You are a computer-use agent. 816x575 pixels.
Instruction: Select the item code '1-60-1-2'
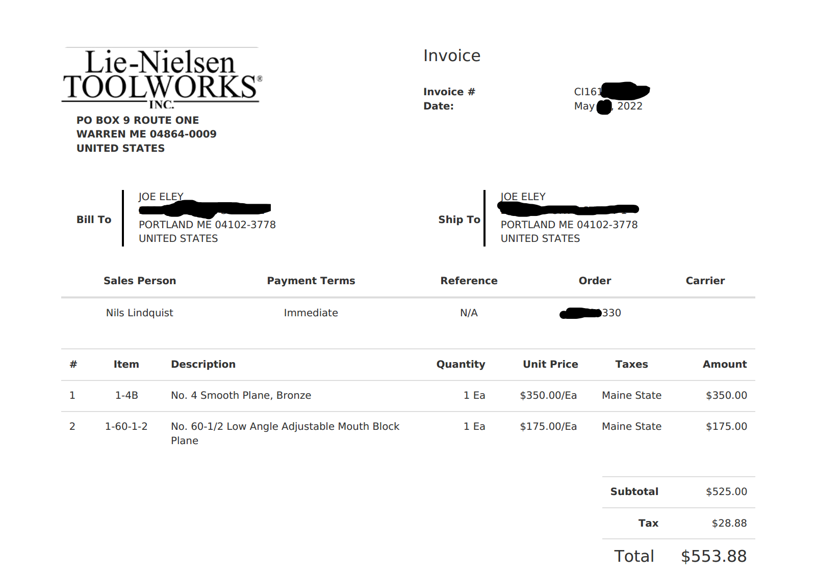click(x=126, y=426)
